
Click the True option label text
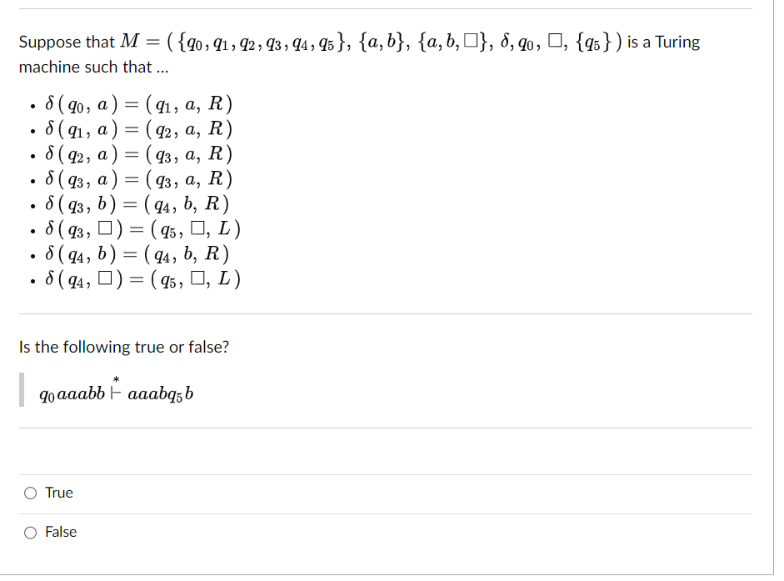point(57,493)
